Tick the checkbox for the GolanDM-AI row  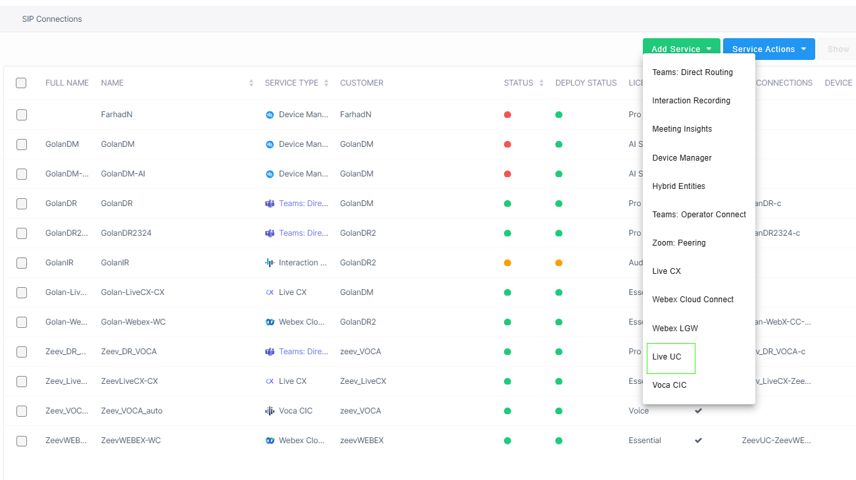[22, 174]
